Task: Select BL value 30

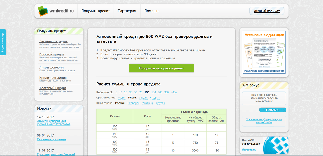Action: [x=131, y=92]
